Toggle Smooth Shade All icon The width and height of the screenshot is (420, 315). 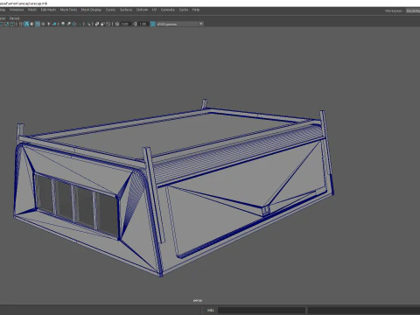[x=26, y=24]
